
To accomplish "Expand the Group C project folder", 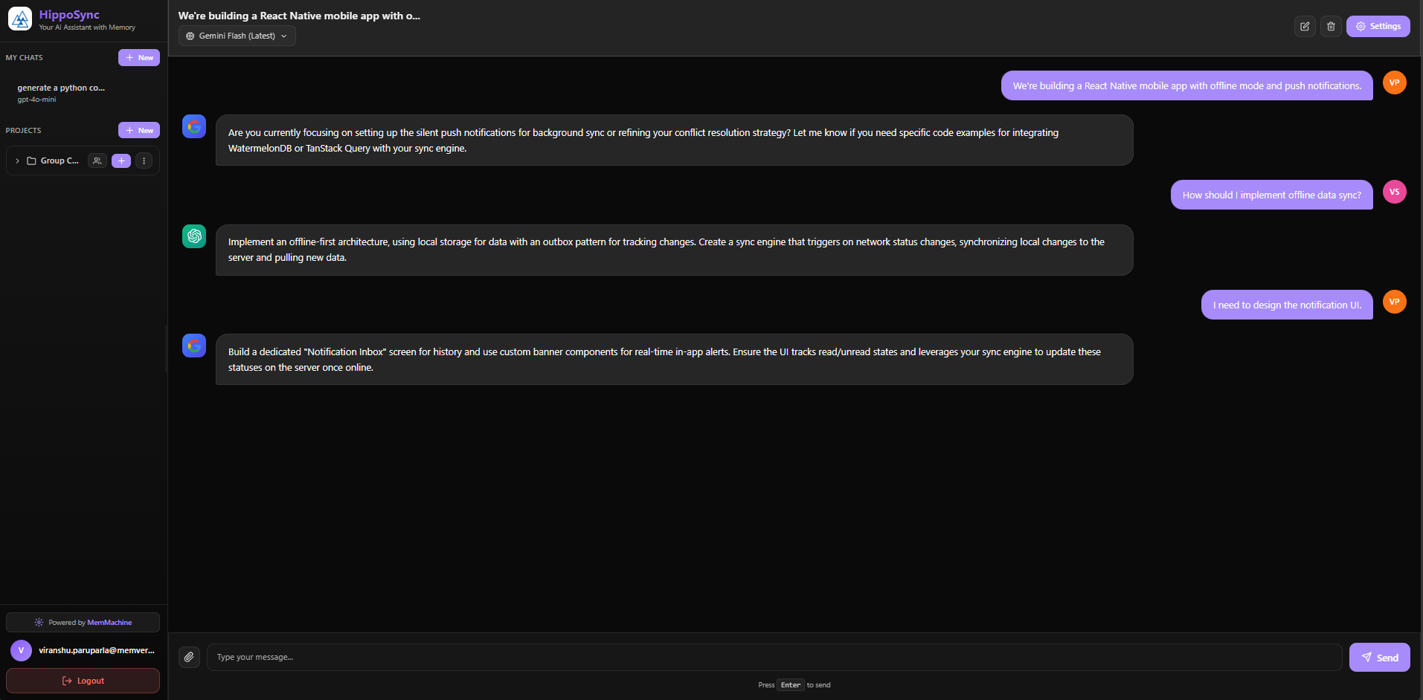I will click(16, 161).
